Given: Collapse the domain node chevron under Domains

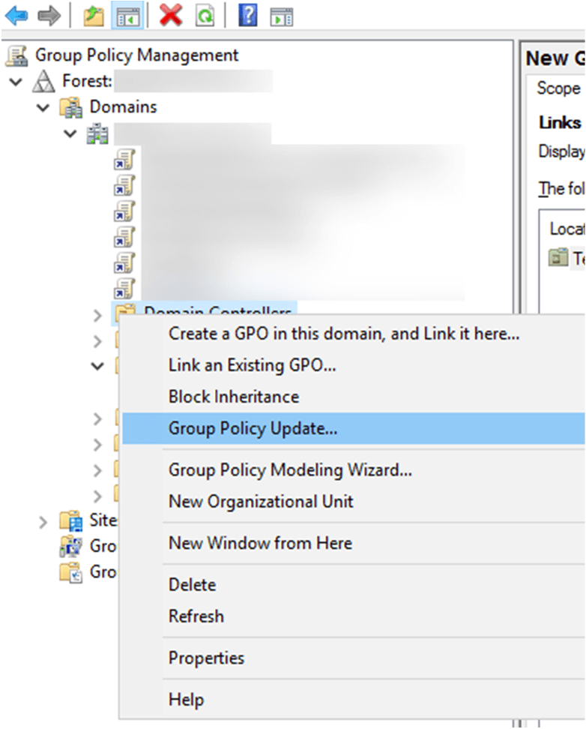Looking at the screenshot, I should tap(70, 134).
